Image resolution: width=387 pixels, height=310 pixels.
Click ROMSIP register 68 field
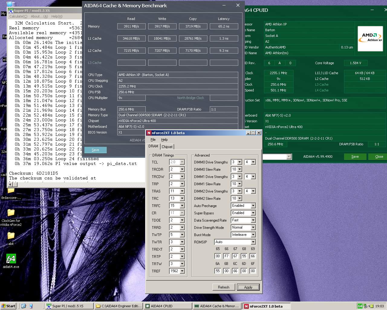pos(244,256)
